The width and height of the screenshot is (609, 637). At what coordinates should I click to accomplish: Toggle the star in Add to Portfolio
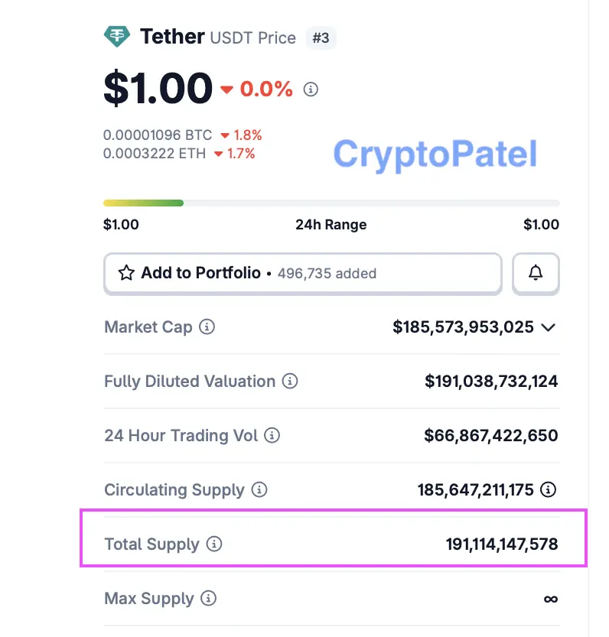click(126, 273)
